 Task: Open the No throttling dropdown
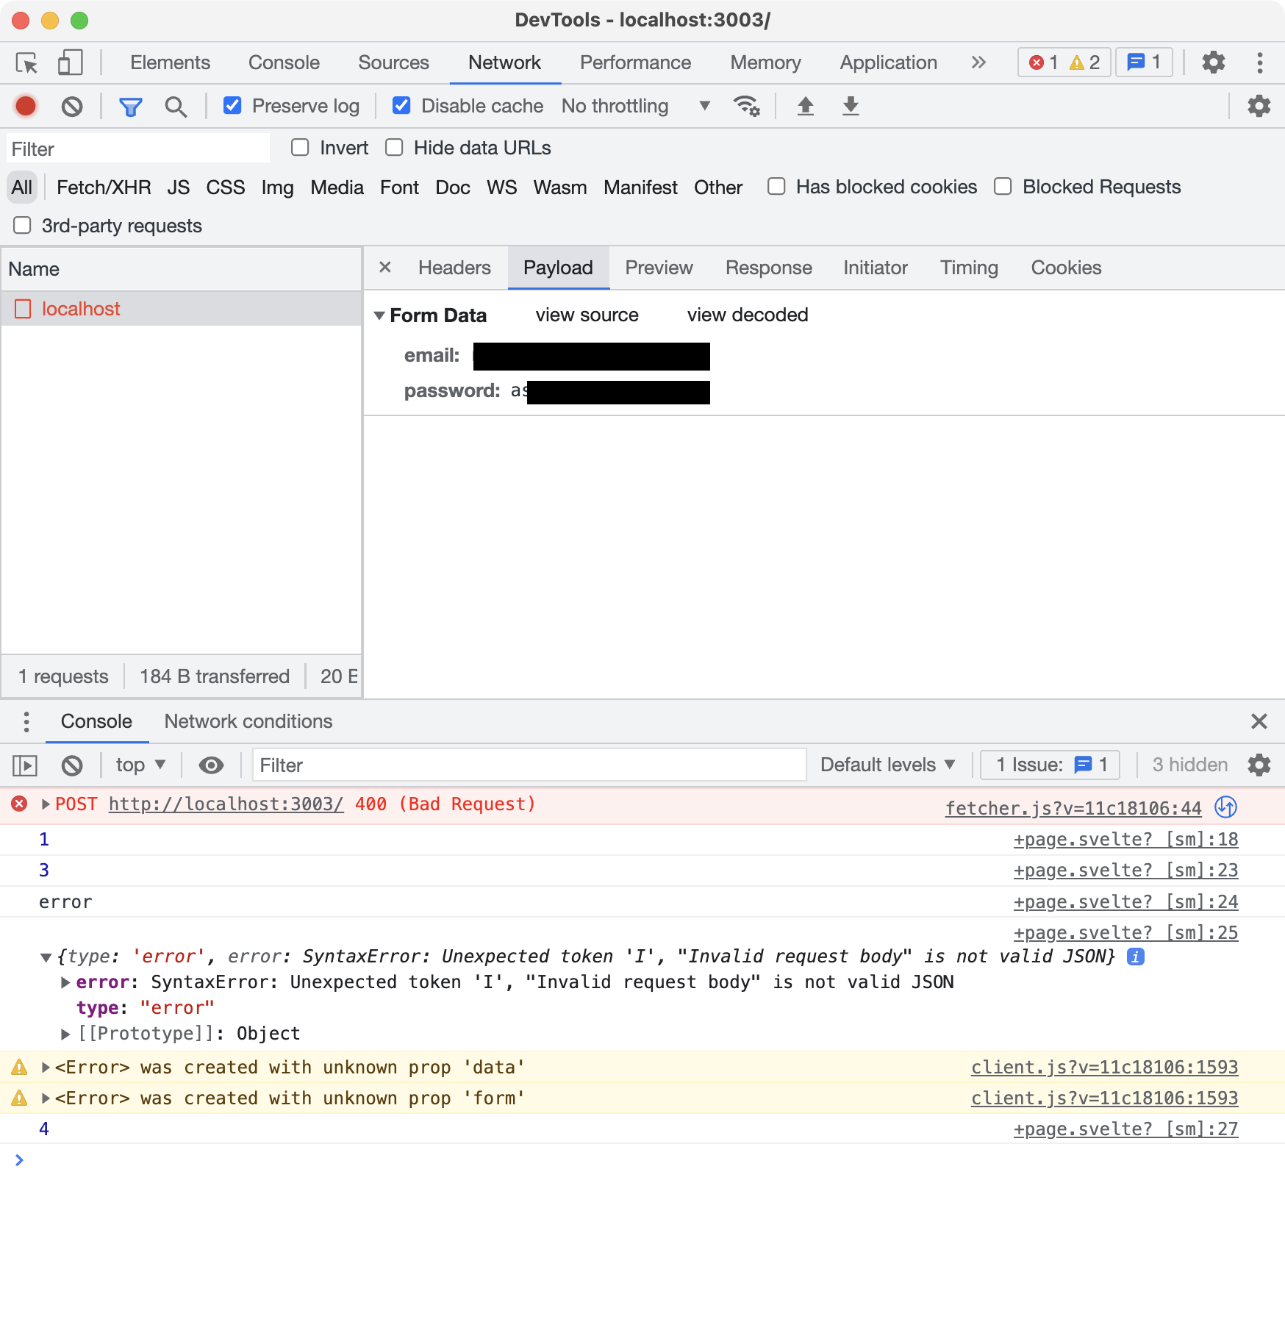pyautogui.click(x=633, y=106)
